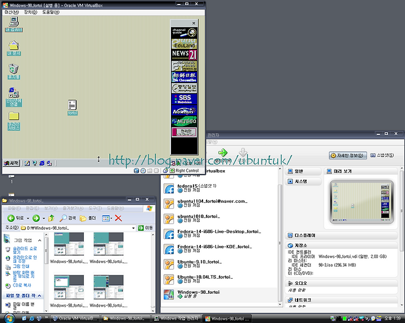Select the running Windows-98_fortoi VM entry
Screen dimensions: 405x323
219,294
